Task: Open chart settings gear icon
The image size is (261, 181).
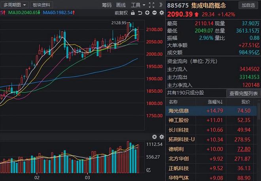Action: coord(162,13)
